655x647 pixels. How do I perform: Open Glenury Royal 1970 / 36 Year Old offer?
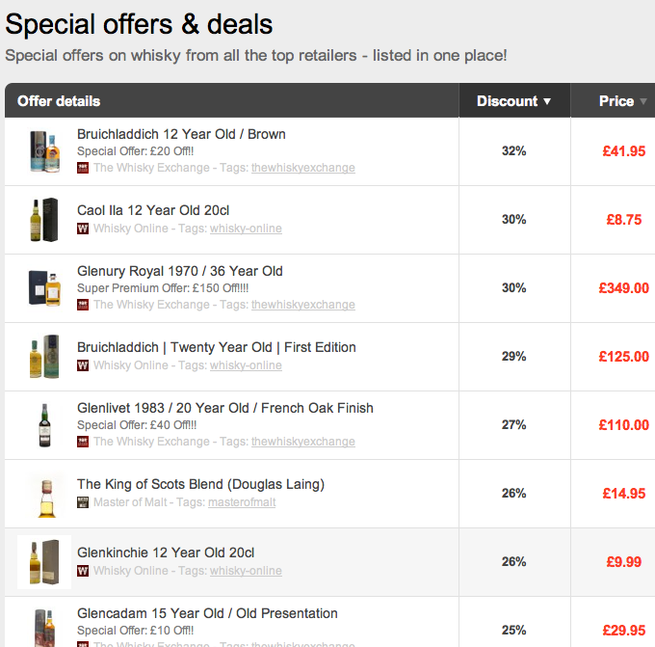tap(180, 271)
